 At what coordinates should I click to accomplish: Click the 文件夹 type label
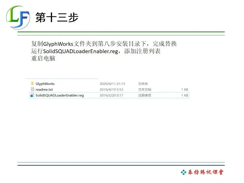[x=143, y=84]
